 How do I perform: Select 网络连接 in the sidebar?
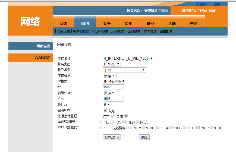[31, 46]
